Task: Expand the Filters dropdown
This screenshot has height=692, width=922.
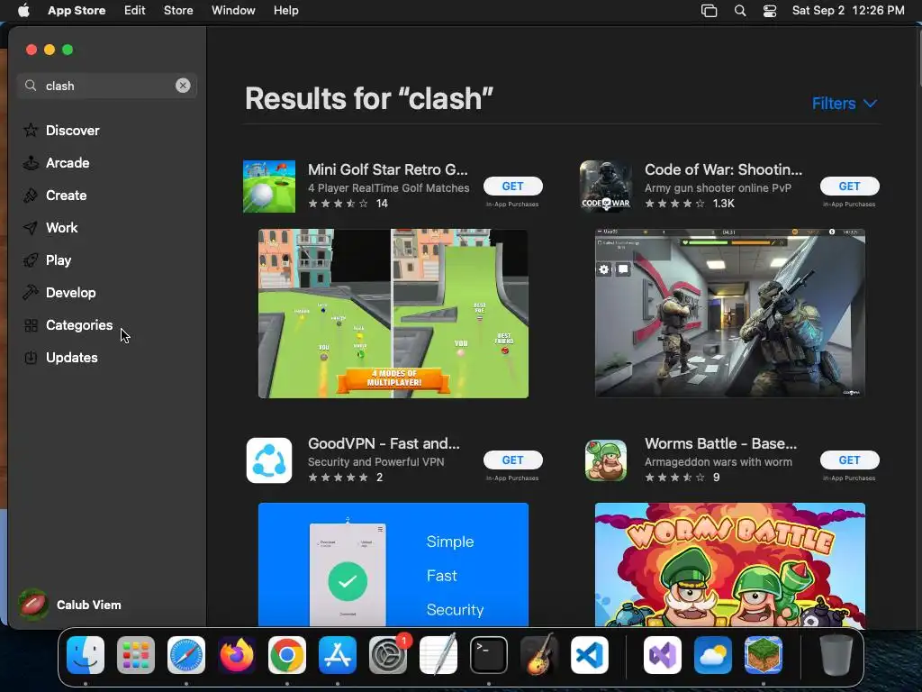Action: pyautogui.click(x=845, y=104)
